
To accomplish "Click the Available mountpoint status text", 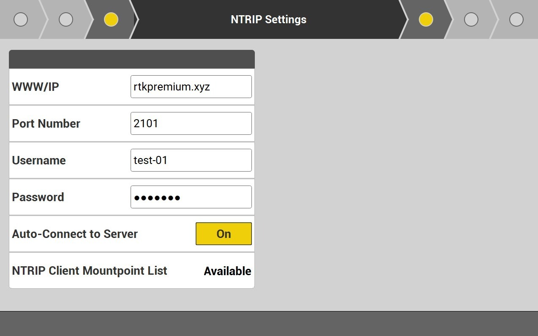I will (227, 271).
